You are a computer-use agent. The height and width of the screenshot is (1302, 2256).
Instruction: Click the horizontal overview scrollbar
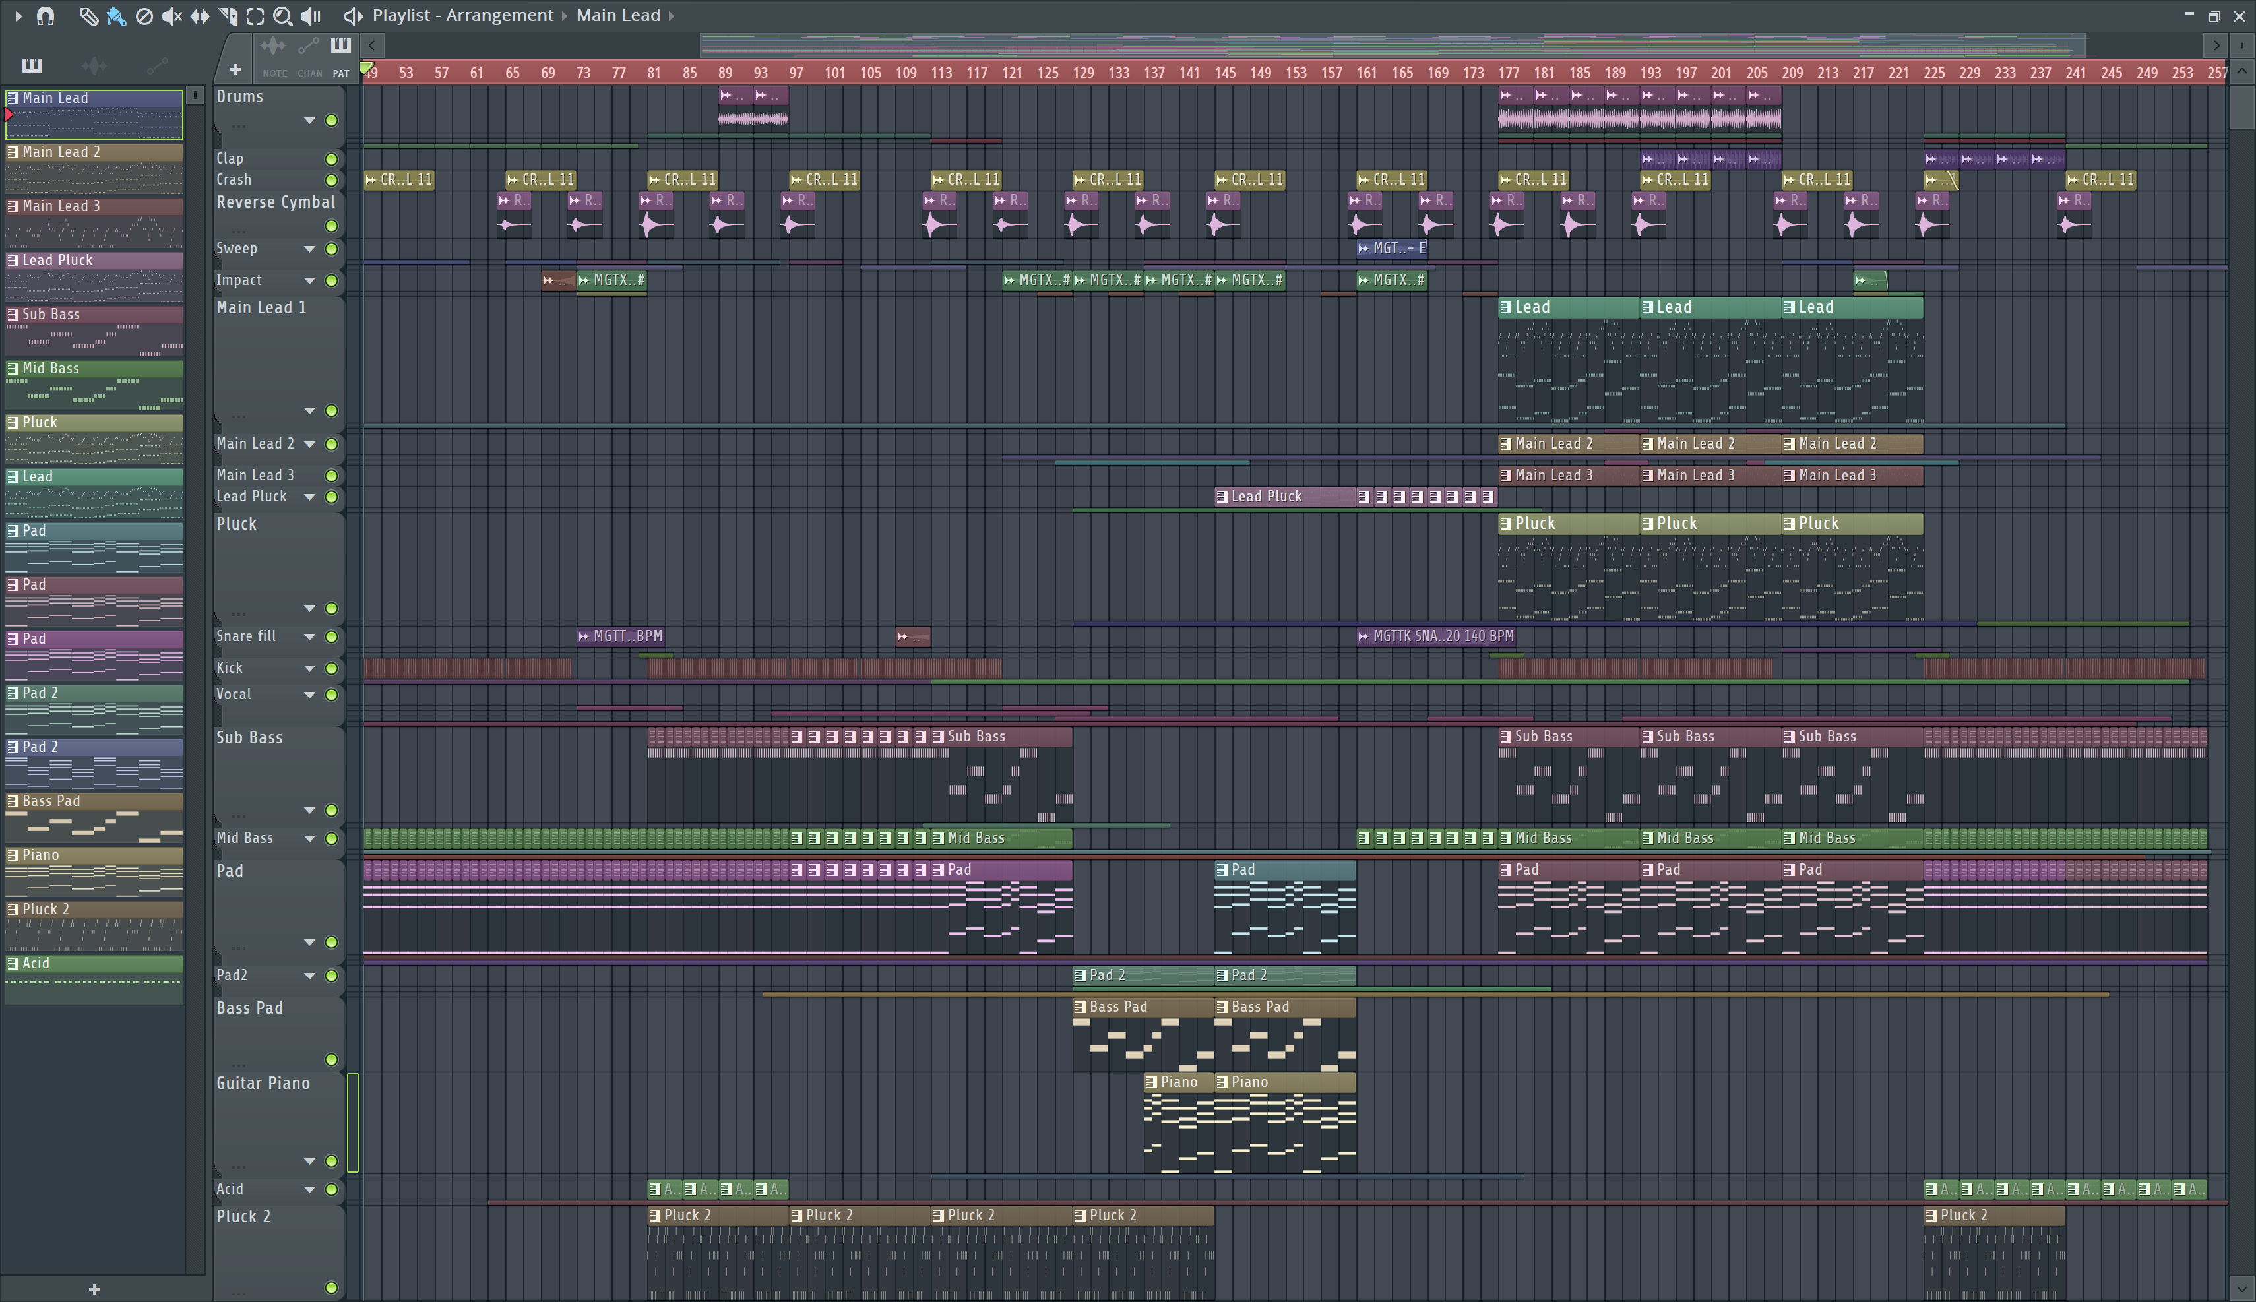pyautogui.click(x=1393, y=45)
